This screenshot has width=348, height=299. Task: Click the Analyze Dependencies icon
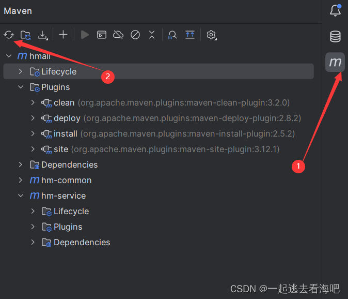point(172,35)
